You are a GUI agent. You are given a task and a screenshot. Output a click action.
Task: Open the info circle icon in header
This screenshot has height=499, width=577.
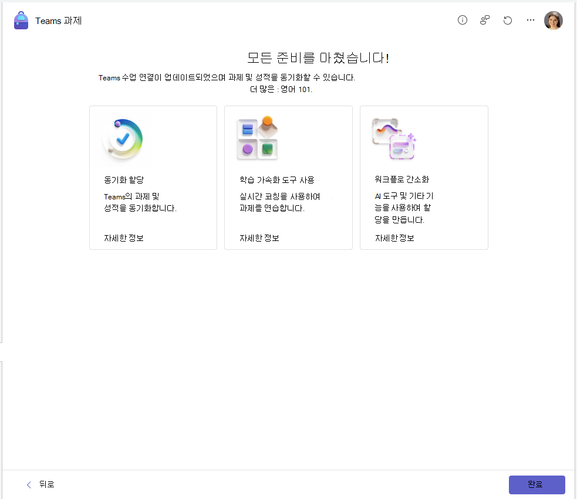coord(462,20)
